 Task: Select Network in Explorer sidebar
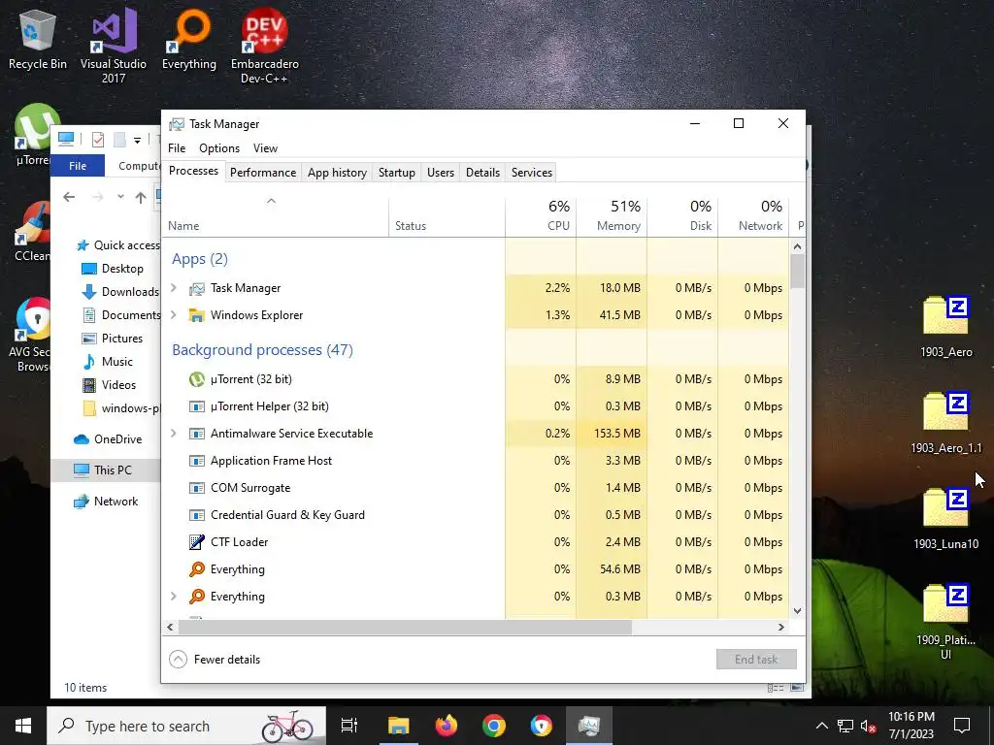point(107,502)
